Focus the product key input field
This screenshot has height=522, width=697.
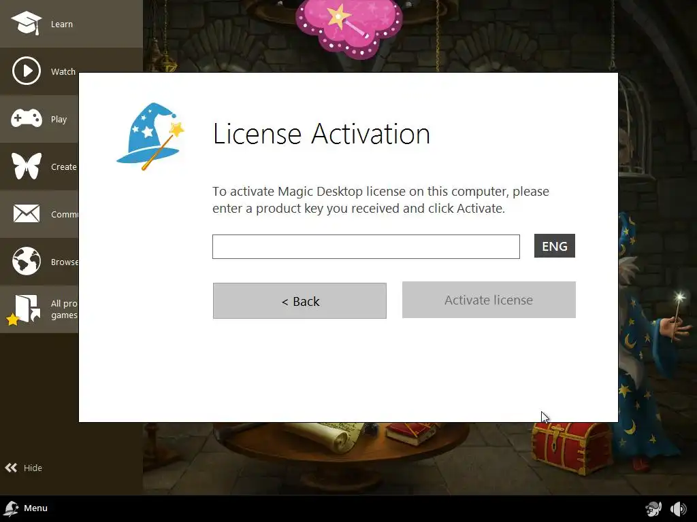pyautogui.click(x=366, y=247)
